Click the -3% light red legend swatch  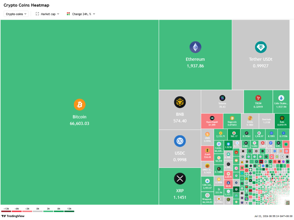point(27,211)
